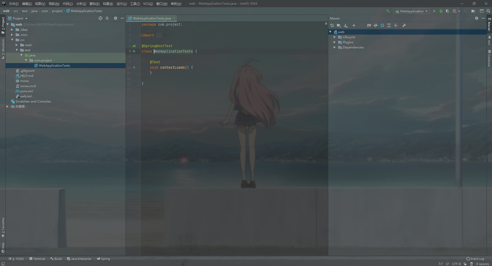Run contextLoads test from gutter icon
Screen dimensions: 492x266
click(134, 67)
